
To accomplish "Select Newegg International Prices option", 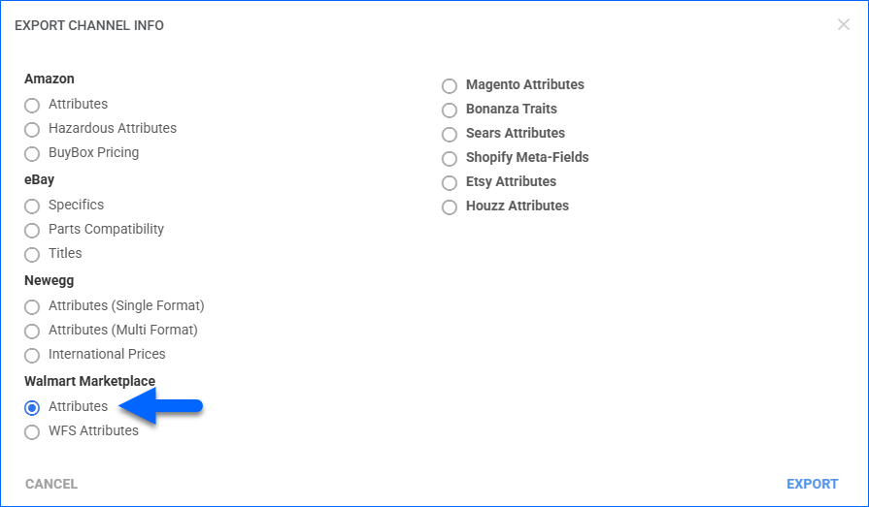I will point(32,355).
